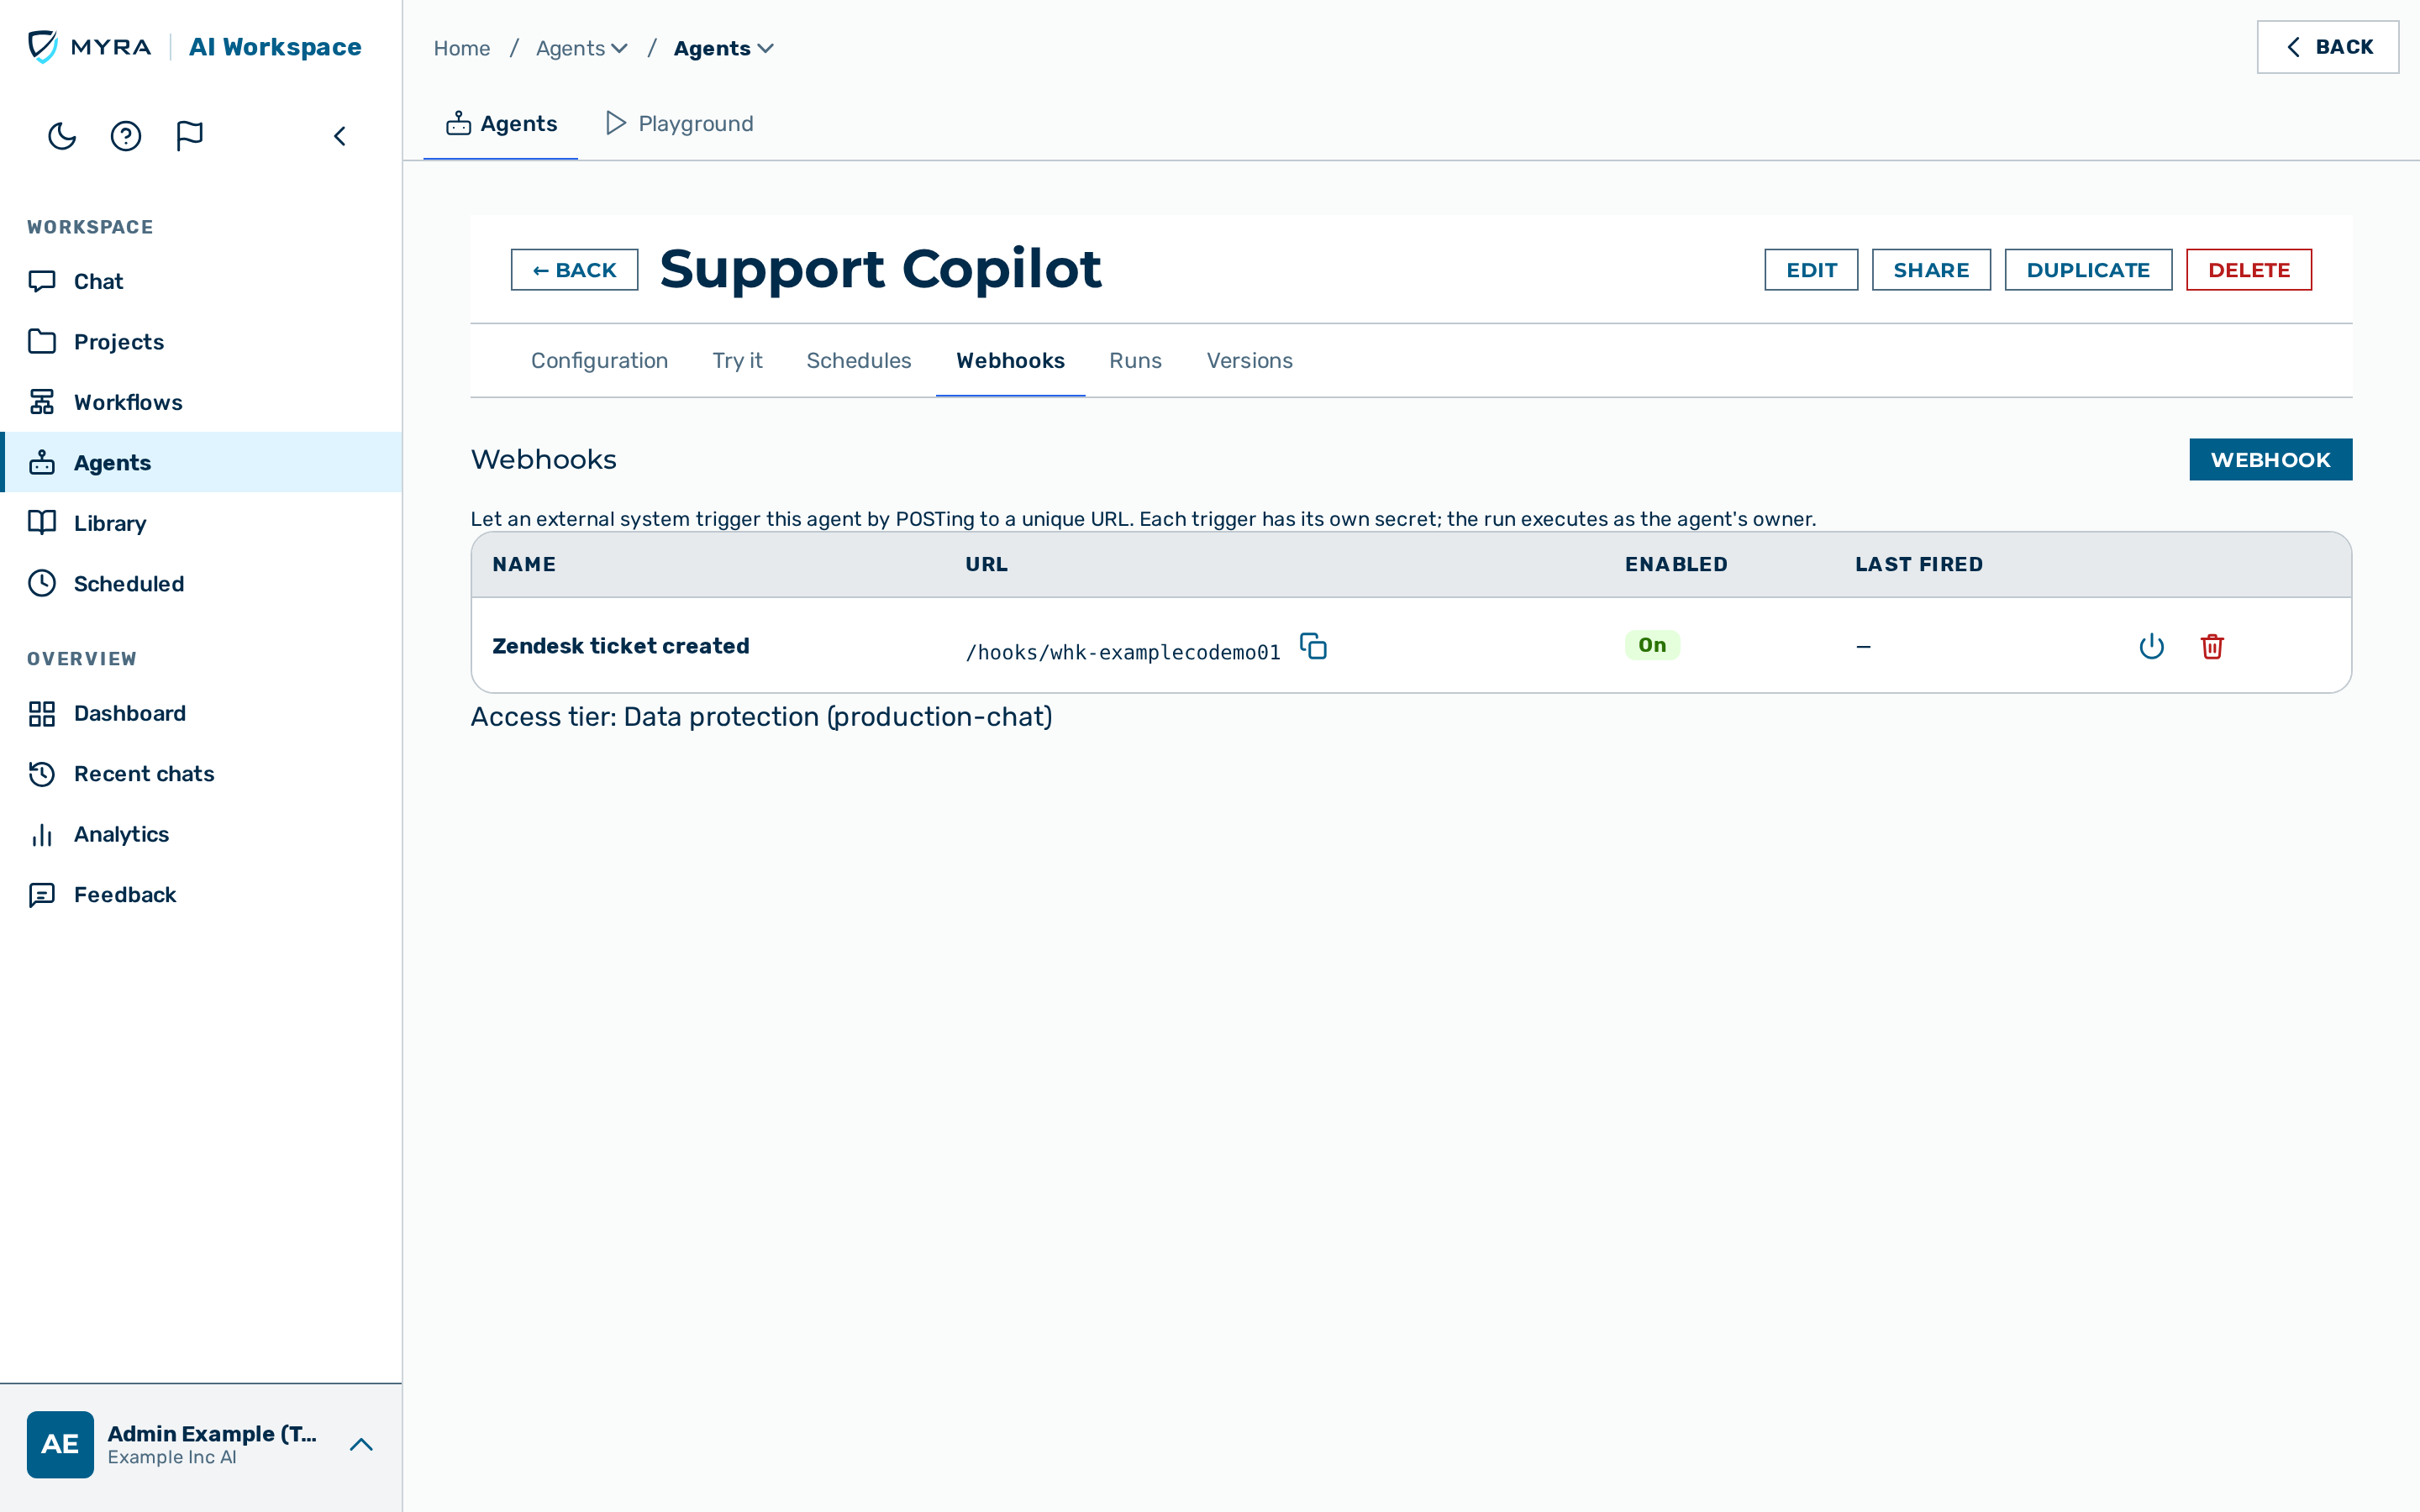Collapse the sidebar with the chevron

340,136
